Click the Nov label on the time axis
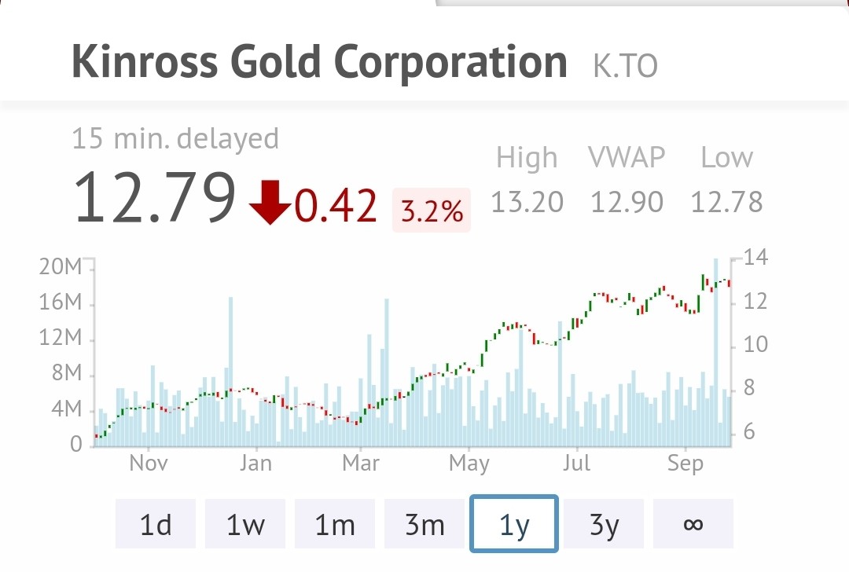 tap(149, 463)
